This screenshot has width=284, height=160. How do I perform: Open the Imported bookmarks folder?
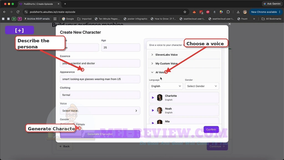84,19
